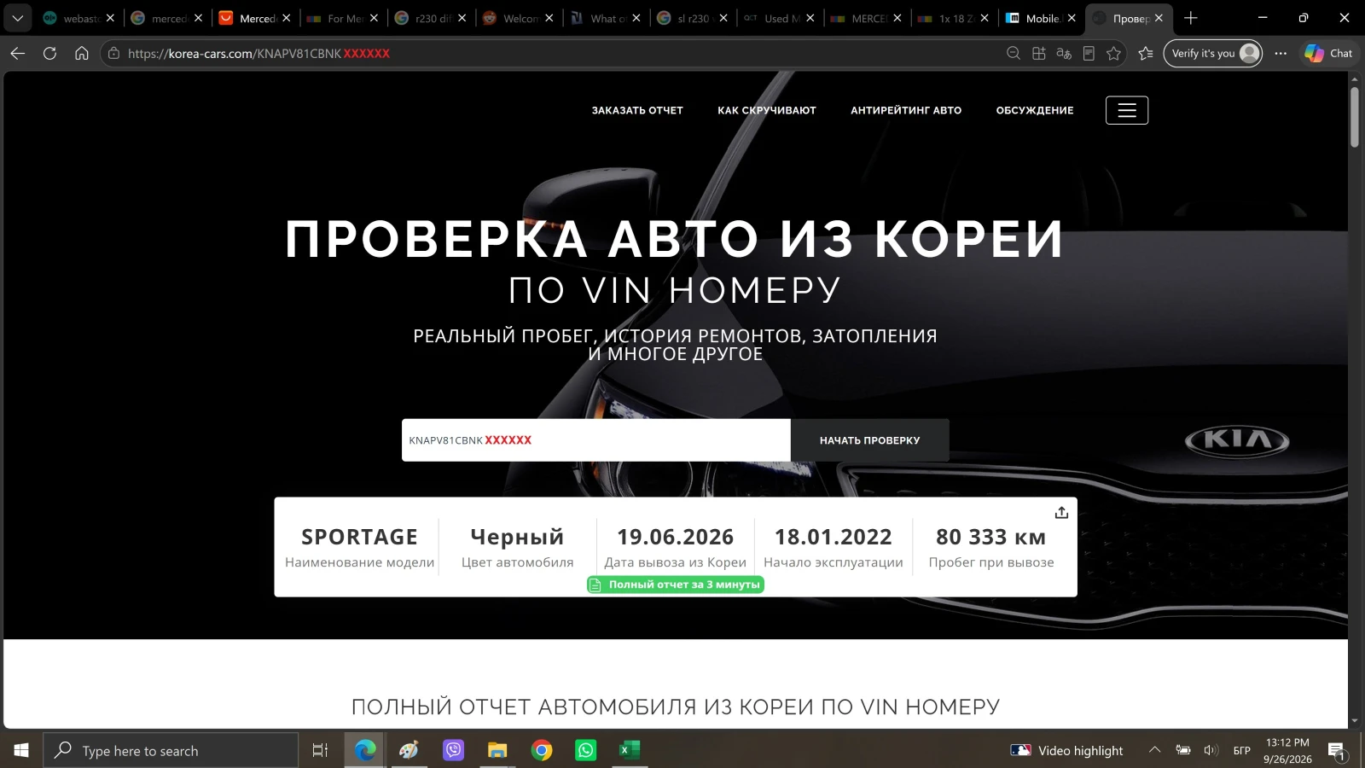The image size is (1365, 768).
Task: Open Copilot Chat in sidebar
Action: 1328,53
